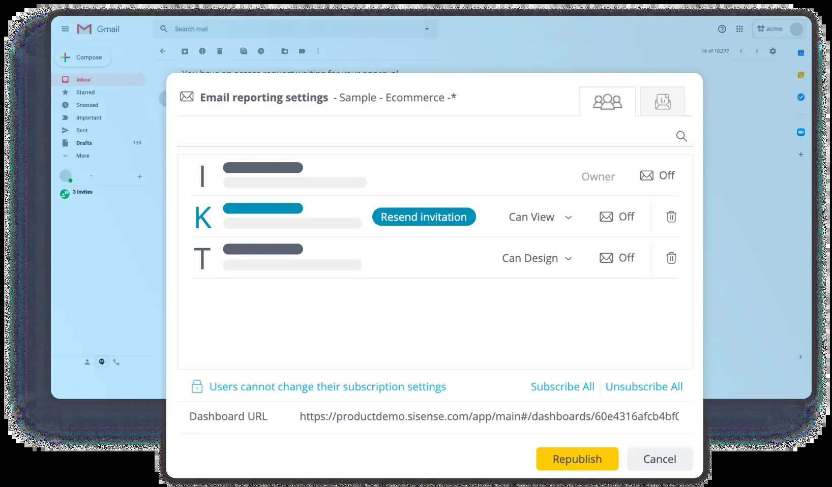This screenshot has height=487, width=832.
Task: Click the Dashboard URL field
Action: point(489,417)
